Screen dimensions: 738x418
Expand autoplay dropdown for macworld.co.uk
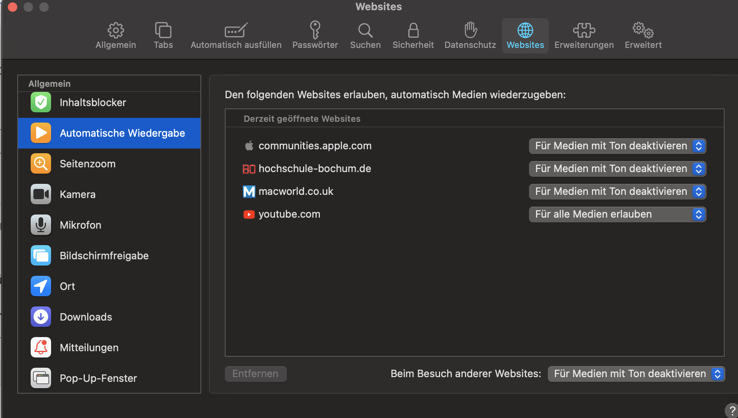[617, 192]
